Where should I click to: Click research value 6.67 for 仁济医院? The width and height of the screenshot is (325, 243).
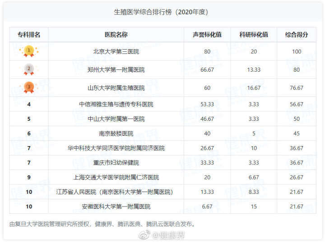[x=254, y=177]
